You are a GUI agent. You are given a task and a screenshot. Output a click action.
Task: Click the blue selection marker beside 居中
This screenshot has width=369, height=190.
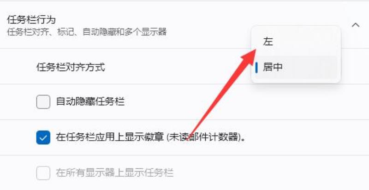256,67
